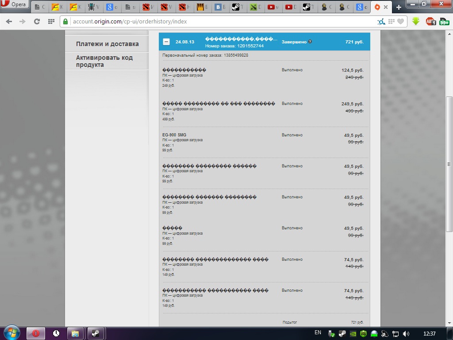Click the page vertical scrollbar thumb
The height and width of the screenshot is (340, 453).
[x=449, y=164]
